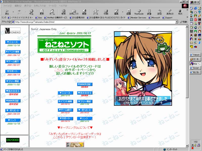The height and width of the screenshot is (151, 202).
Task: Open the ファイル(F) menu
Action: tap(7, 6)
